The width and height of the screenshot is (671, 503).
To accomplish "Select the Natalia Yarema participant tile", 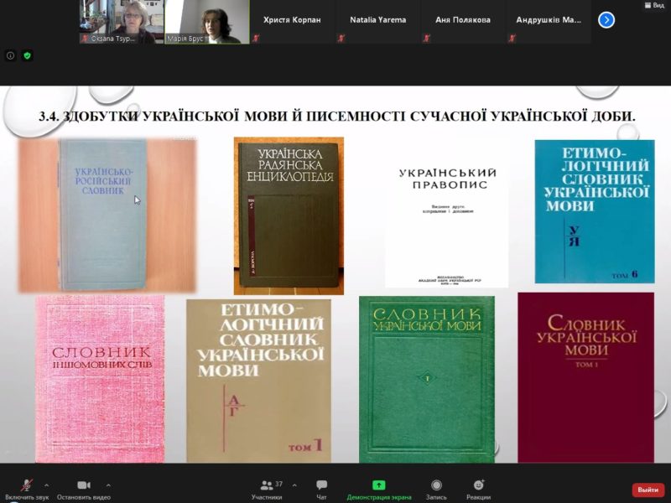I will [x=379, y=21].
